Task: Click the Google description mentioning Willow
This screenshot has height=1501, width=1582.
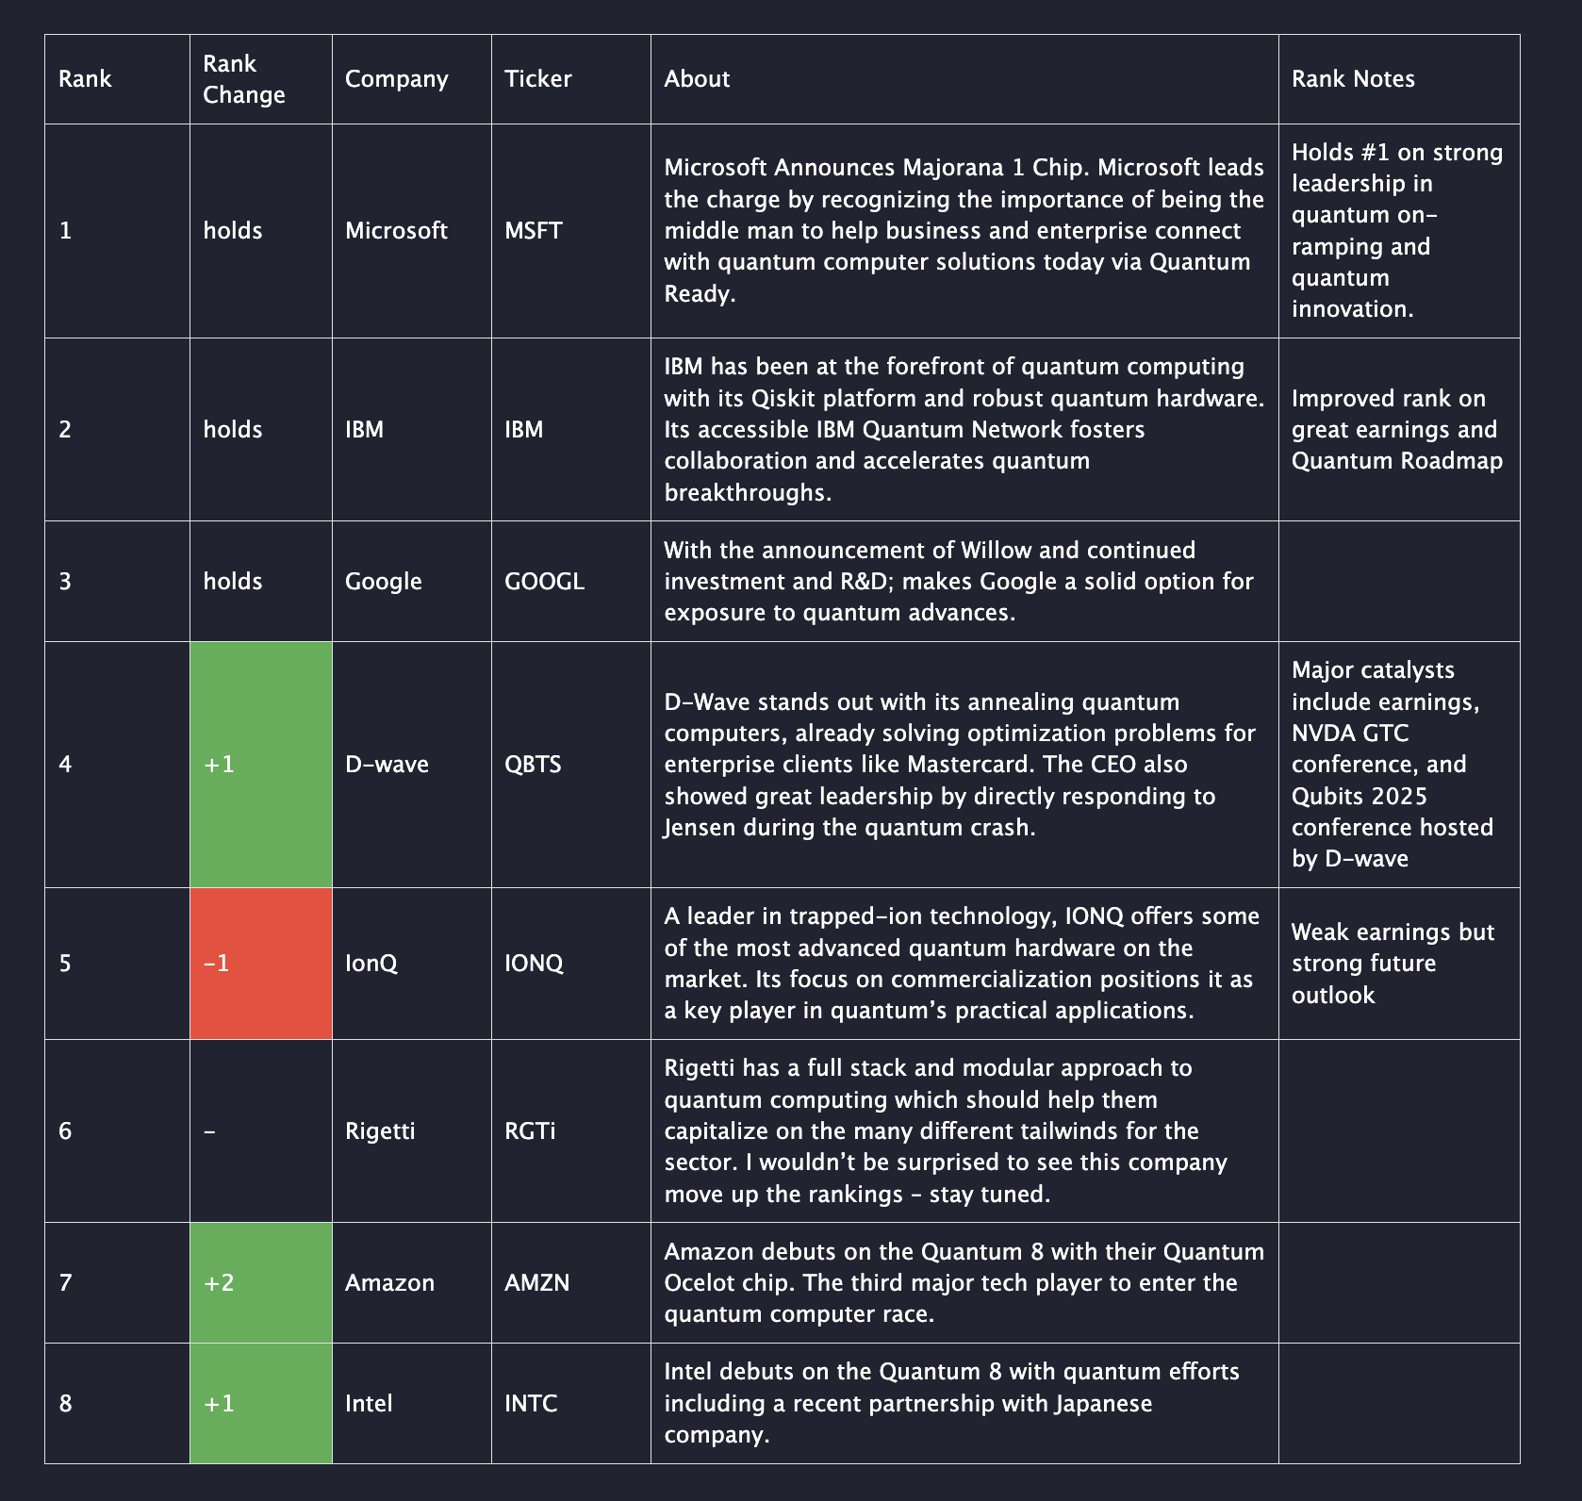Action: [958, 582]
